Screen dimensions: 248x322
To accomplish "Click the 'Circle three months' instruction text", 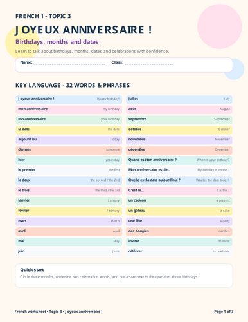I will tap(109, 277).
